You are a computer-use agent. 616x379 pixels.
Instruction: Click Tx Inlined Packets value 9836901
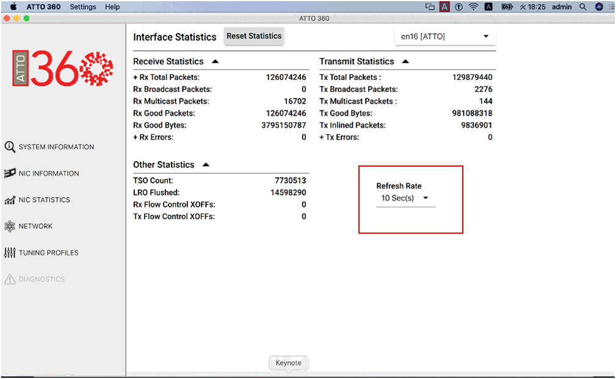point(477,125)
